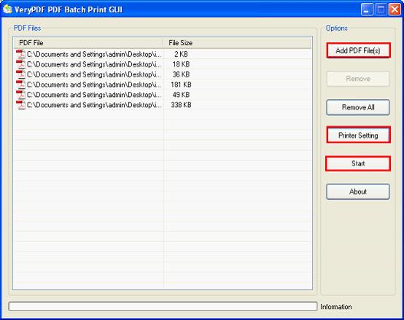The image size is (404, 320).
Task: Select the file path row sized 2 KB
Action: point(94,55)
